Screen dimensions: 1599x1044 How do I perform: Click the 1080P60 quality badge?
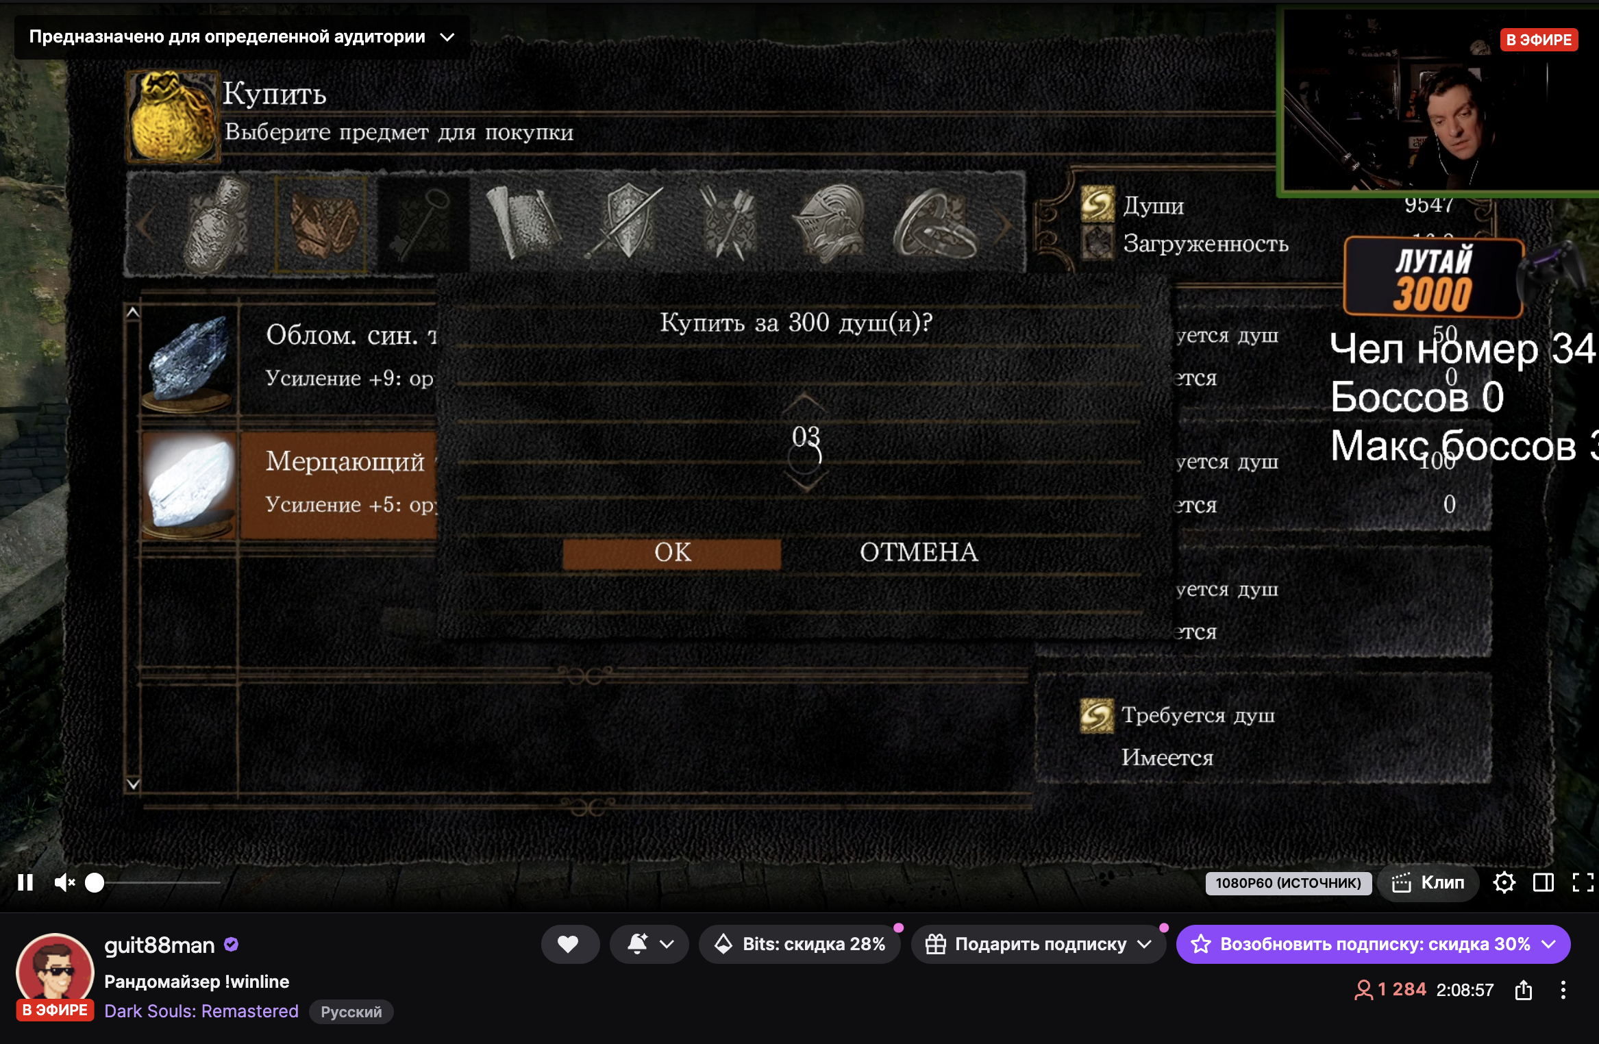(x=1288, y=883)
